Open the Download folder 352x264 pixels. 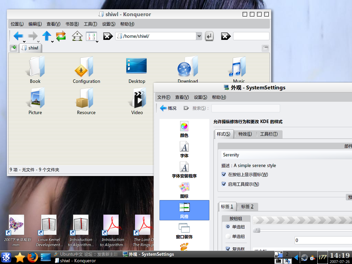[188, 69]
